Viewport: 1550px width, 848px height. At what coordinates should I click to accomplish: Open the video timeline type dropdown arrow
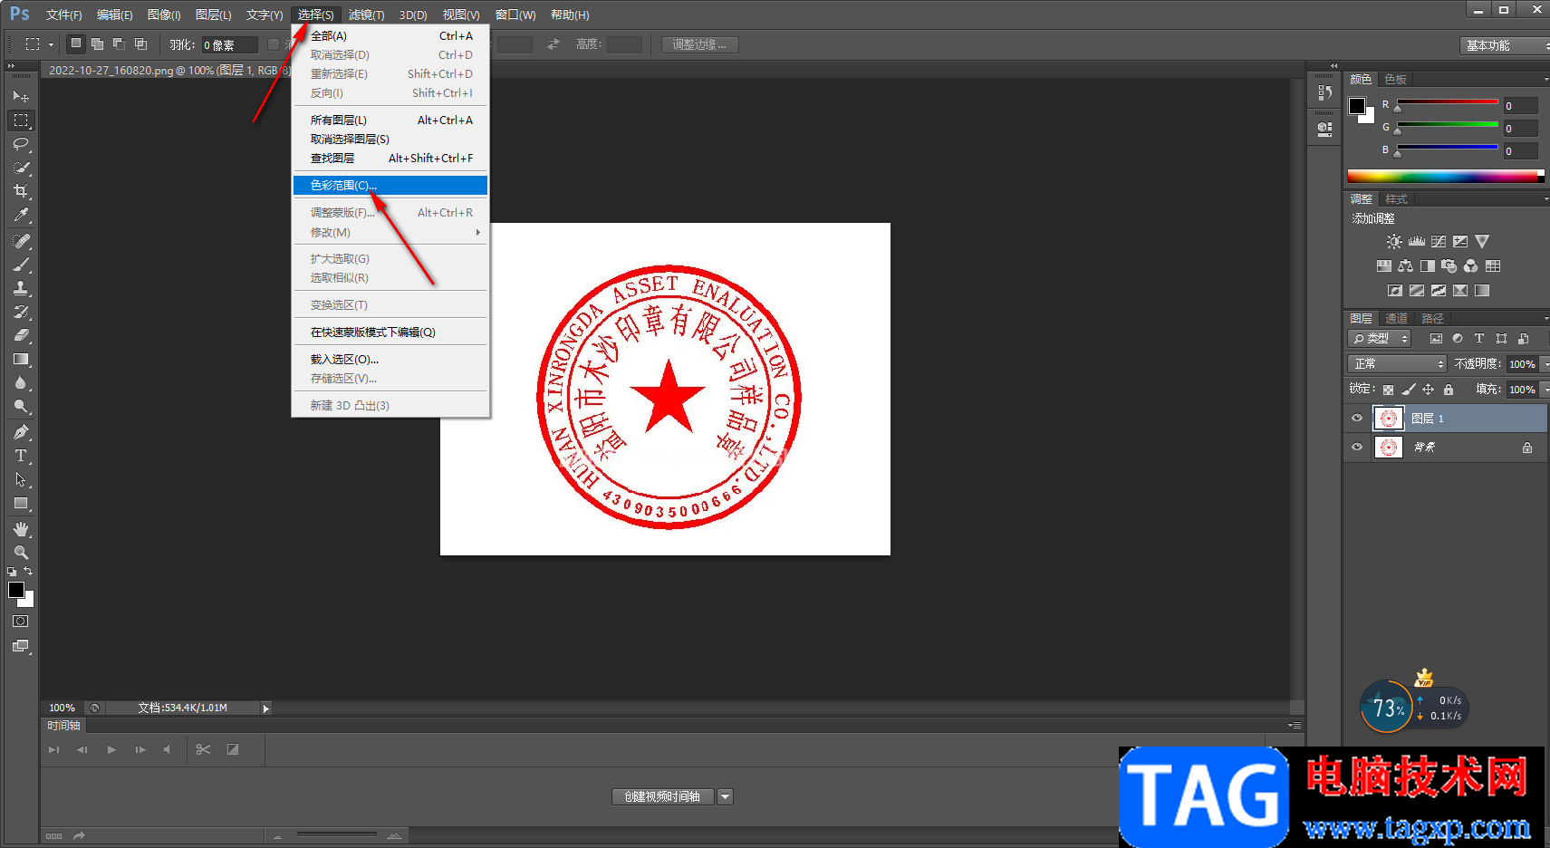(x=725, y=797)
